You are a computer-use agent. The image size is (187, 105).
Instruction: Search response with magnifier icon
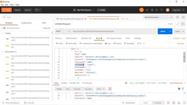click(x=183, y=89)
